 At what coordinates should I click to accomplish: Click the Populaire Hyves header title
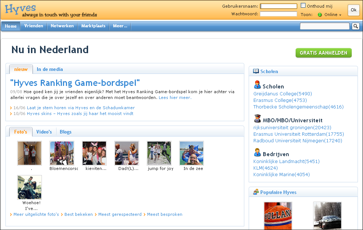click(x=278, y=192)
